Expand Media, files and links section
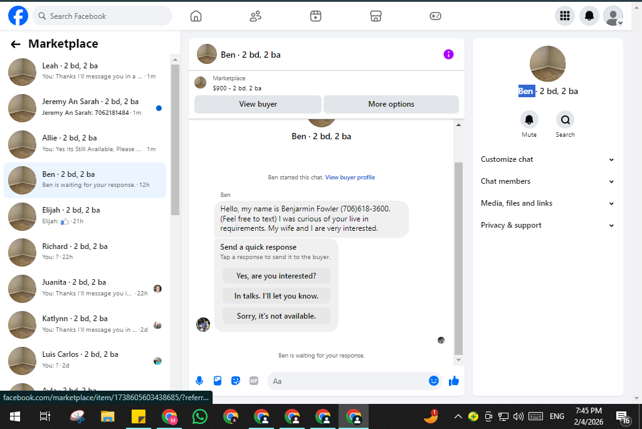 coord(547,203)
